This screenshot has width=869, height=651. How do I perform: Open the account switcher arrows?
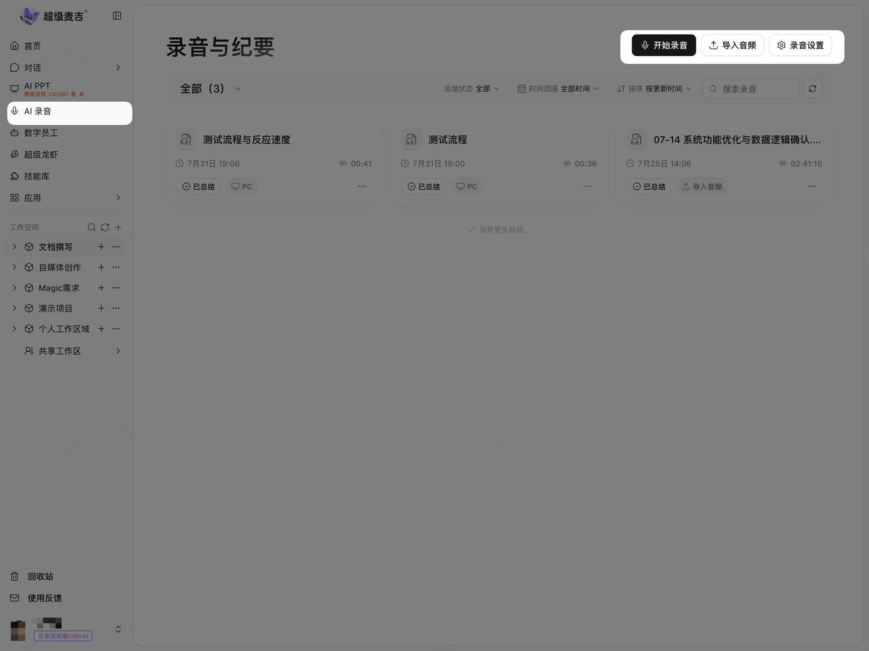click(118, 629)
